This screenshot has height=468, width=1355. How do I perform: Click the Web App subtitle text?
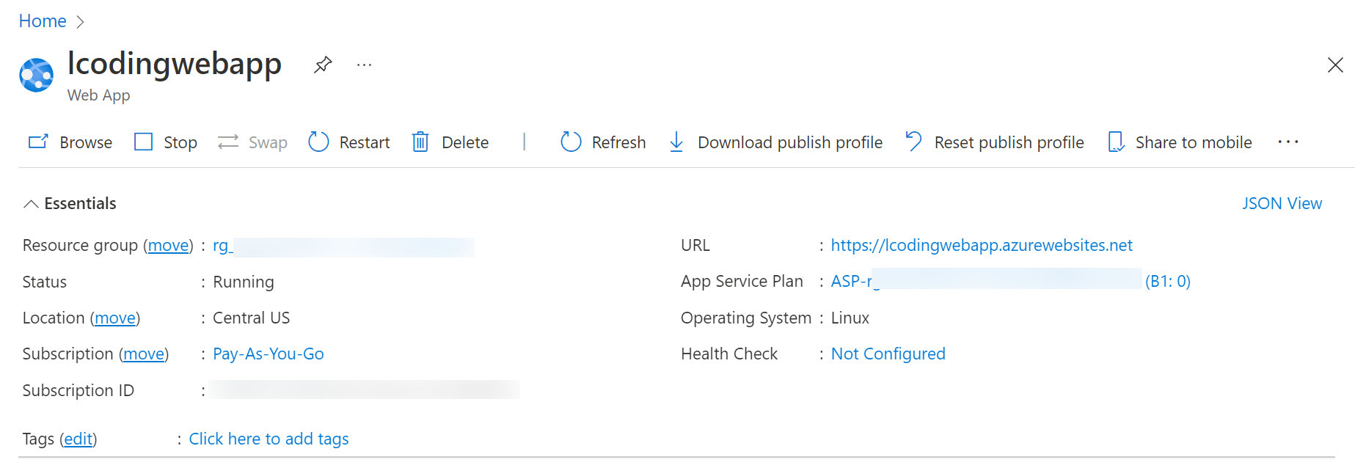click(99, 95)
